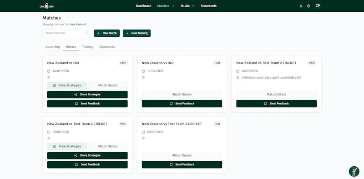Send Feedback for 11/07/2026 match
The height and width of the screenshot is (179, 364).
(x=182, y=104)
